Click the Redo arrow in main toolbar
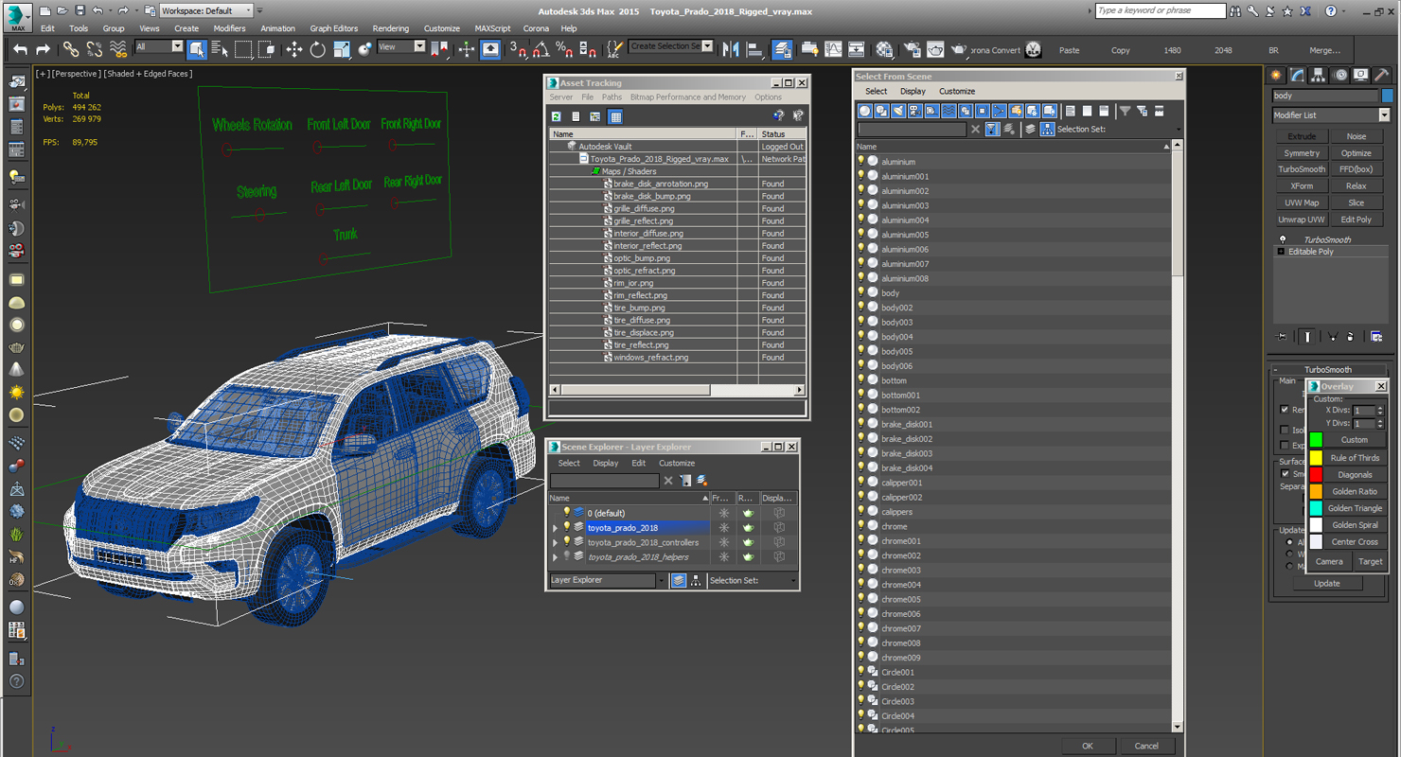 click(x=43, y=49)
